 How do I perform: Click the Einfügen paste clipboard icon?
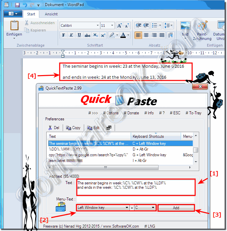click(x=14, y=25)
